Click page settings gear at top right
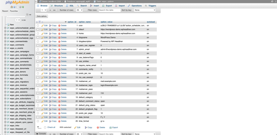The width and height of the screenshot is (277, 135). [272, 1]
